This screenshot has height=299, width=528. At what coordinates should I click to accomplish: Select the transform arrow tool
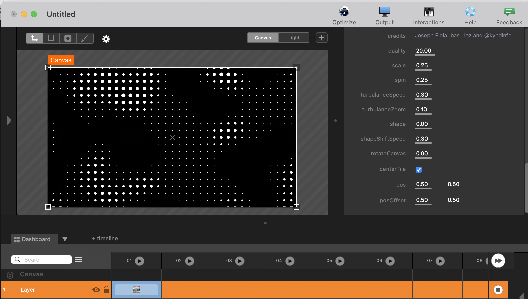tap(34, 38)
